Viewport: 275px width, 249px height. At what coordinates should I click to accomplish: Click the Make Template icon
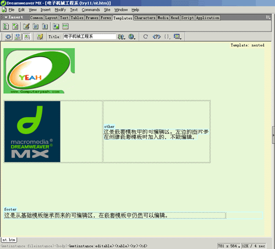6,26
